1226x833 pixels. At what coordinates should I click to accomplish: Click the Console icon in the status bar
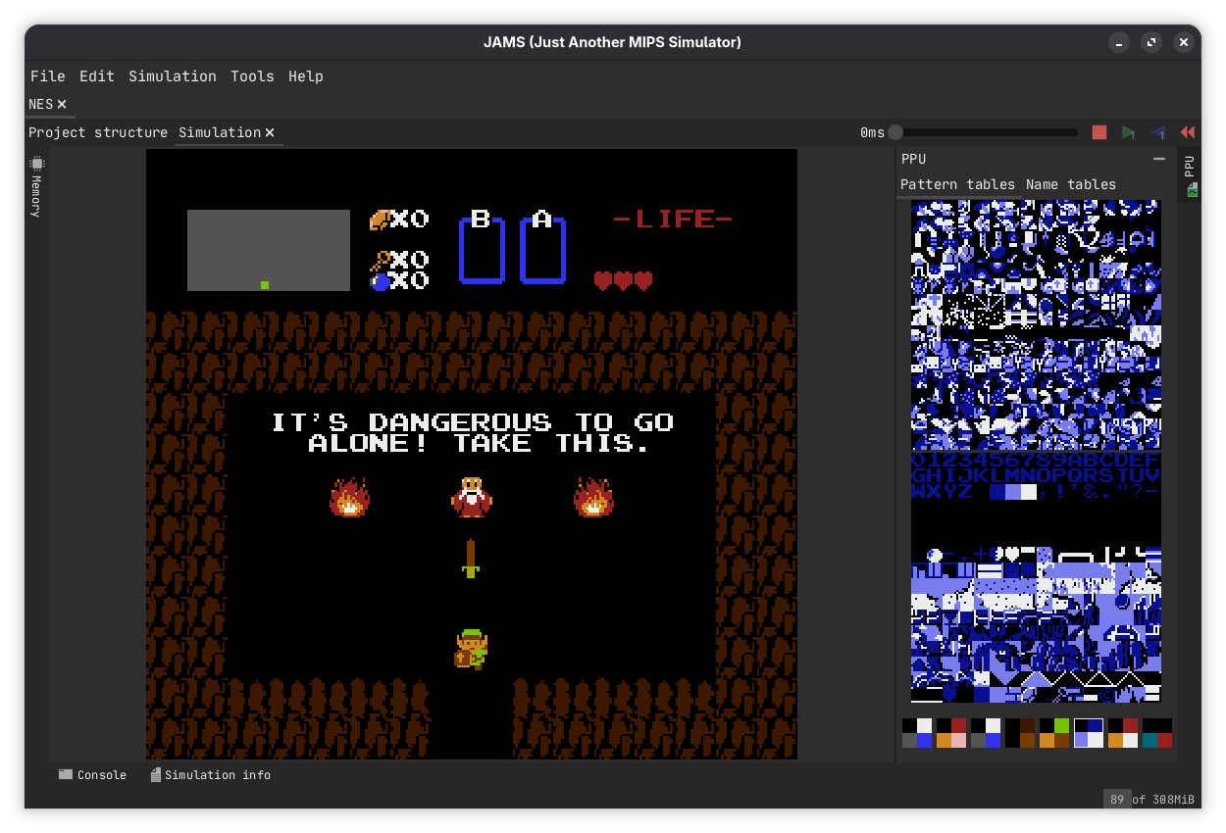pyautogui.click(x=65, y=774)
